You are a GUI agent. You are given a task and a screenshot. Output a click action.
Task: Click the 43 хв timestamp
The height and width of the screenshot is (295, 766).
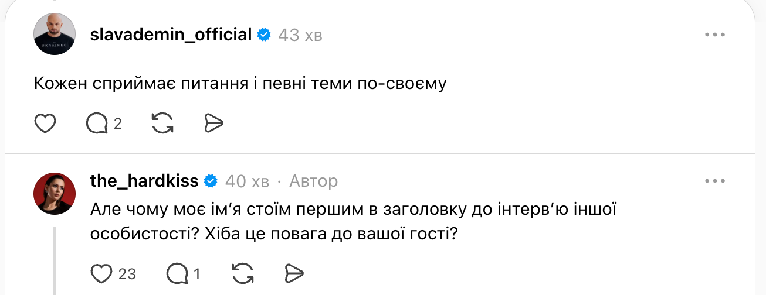click(x=300, y=36)
